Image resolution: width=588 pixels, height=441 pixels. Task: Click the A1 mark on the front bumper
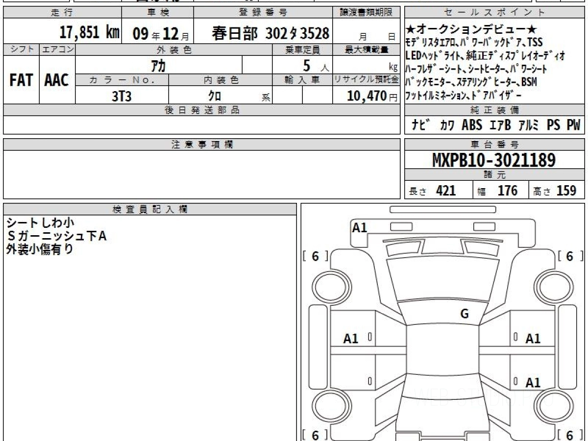click(x=360, y=227)
